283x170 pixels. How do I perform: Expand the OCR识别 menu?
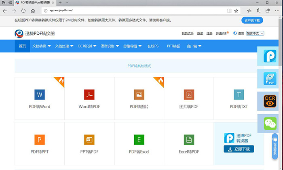[x=87, y=46]
